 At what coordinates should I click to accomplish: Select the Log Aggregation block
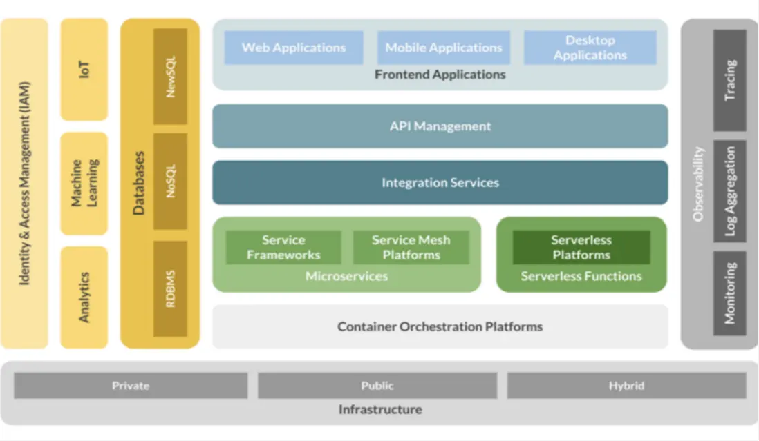(729, 191)
